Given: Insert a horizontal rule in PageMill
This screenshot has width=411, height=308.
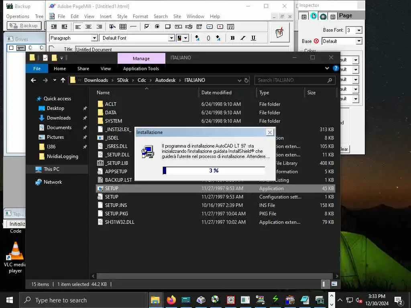Looking at the screenshot, I should [133, 26].
